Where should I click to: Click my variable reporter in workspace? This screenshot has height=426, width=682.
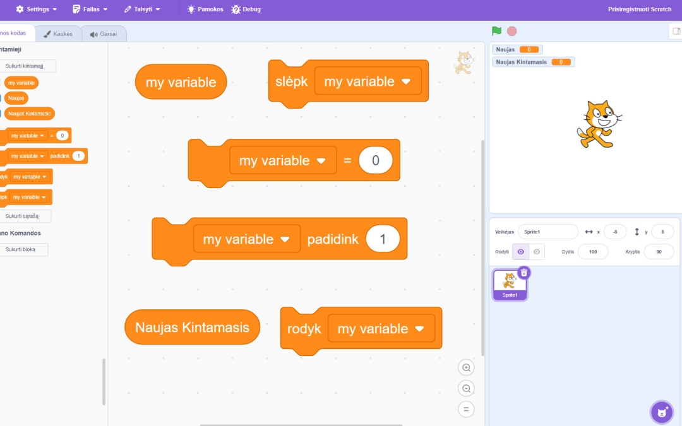coord(181,81)
